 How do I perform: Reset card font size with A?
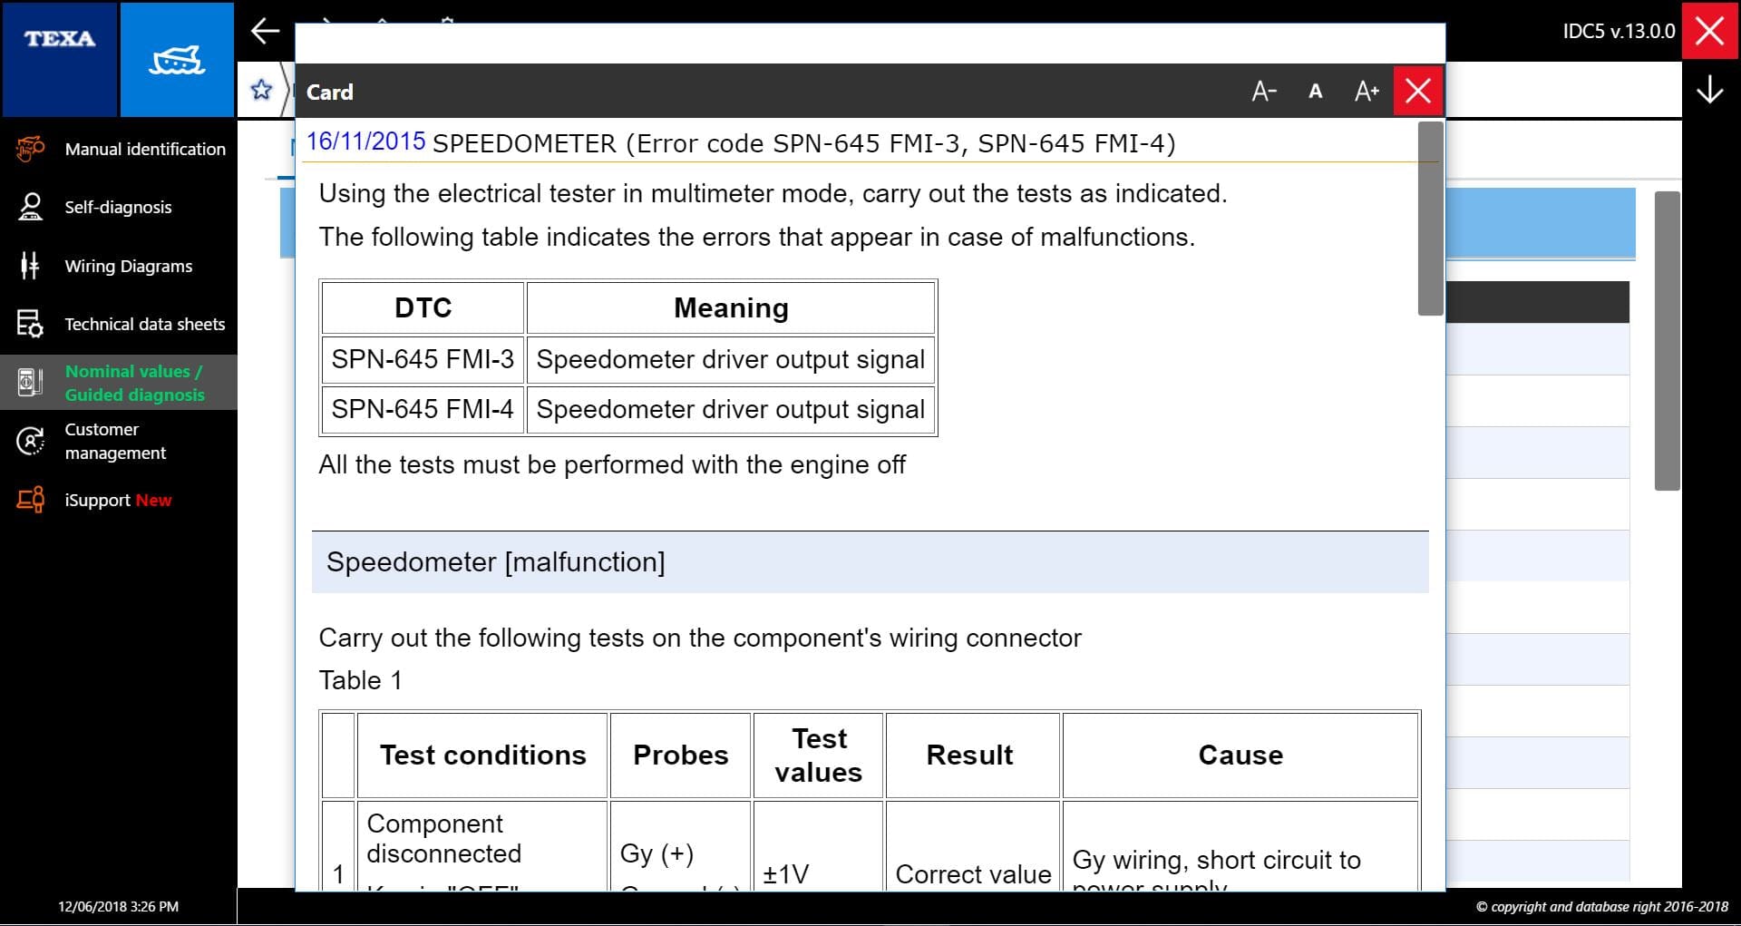coord(1315,92)
